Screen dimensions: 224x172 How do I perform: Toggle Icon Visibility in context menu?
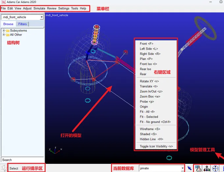156,147
